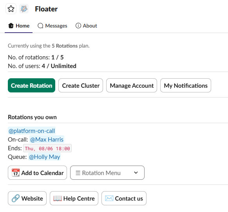
Task: Open @Holly May profile mention
Action: tap(44, 157)
